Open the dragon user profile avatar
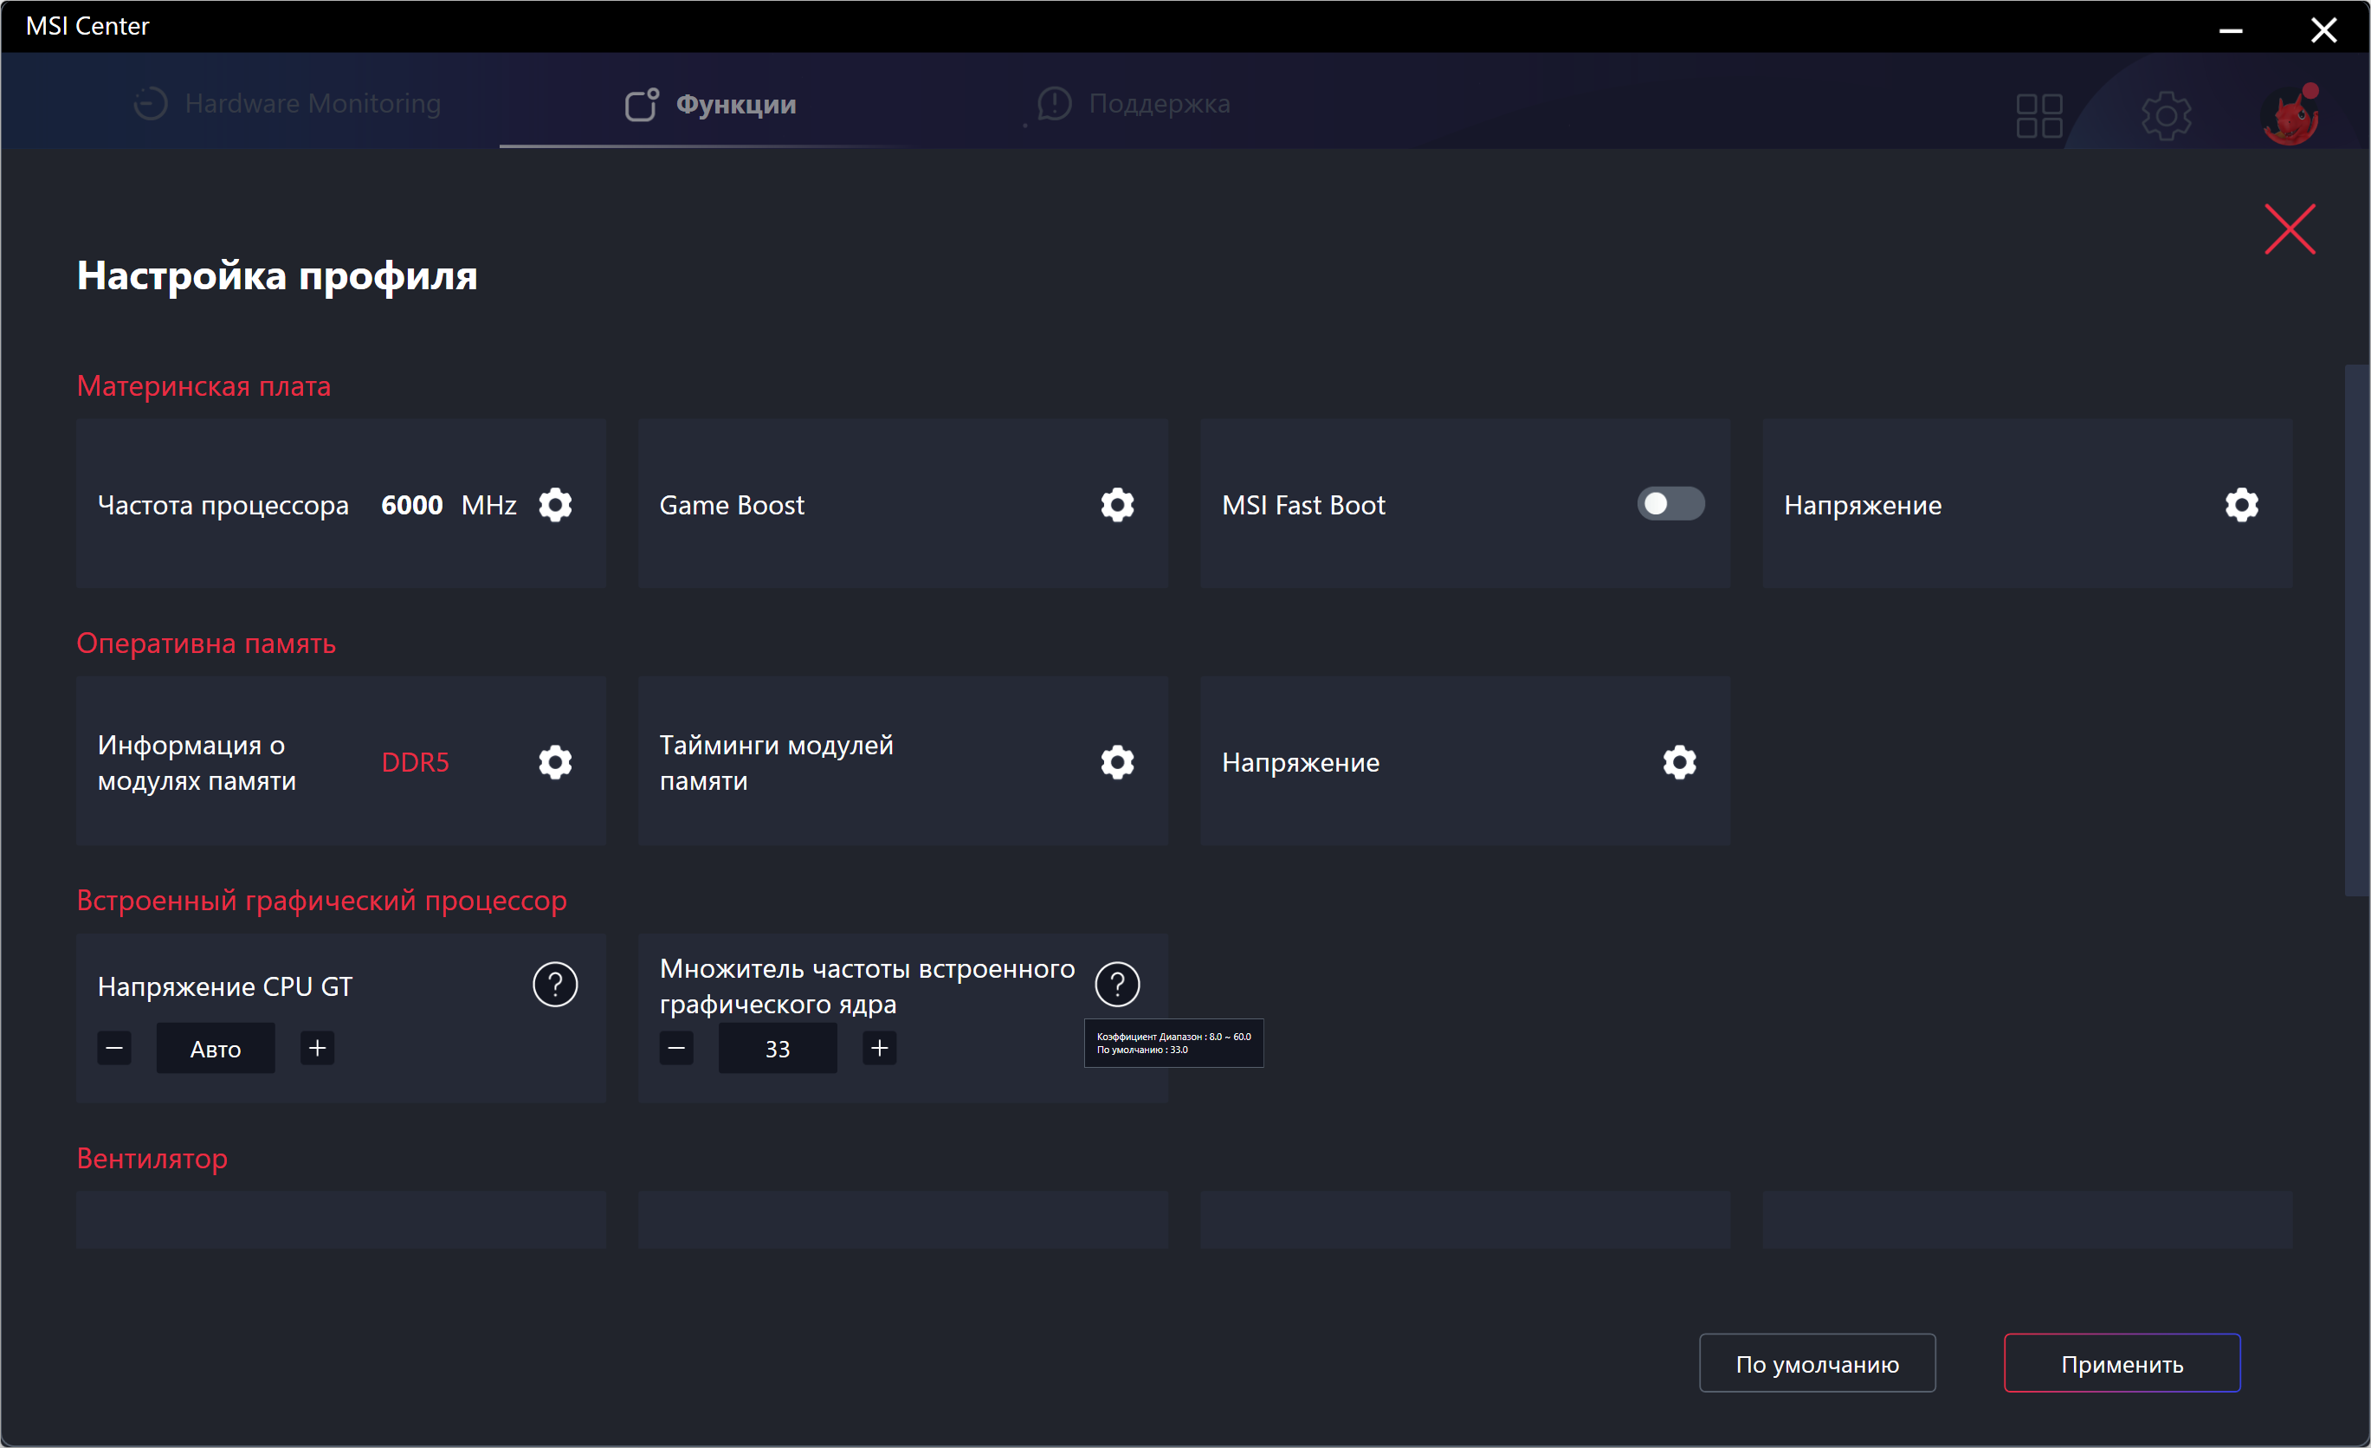The width and height of the screenshot is (2371, 1448). click(x=2292, y=114)
